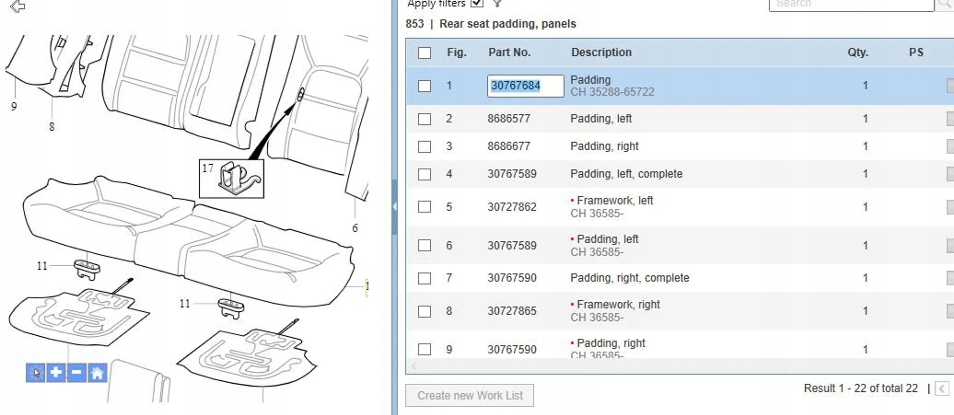This screenshot has width=954, height=415.
Task: Click the Search input field
Action: pyautogui.click(x=851, y=4)
